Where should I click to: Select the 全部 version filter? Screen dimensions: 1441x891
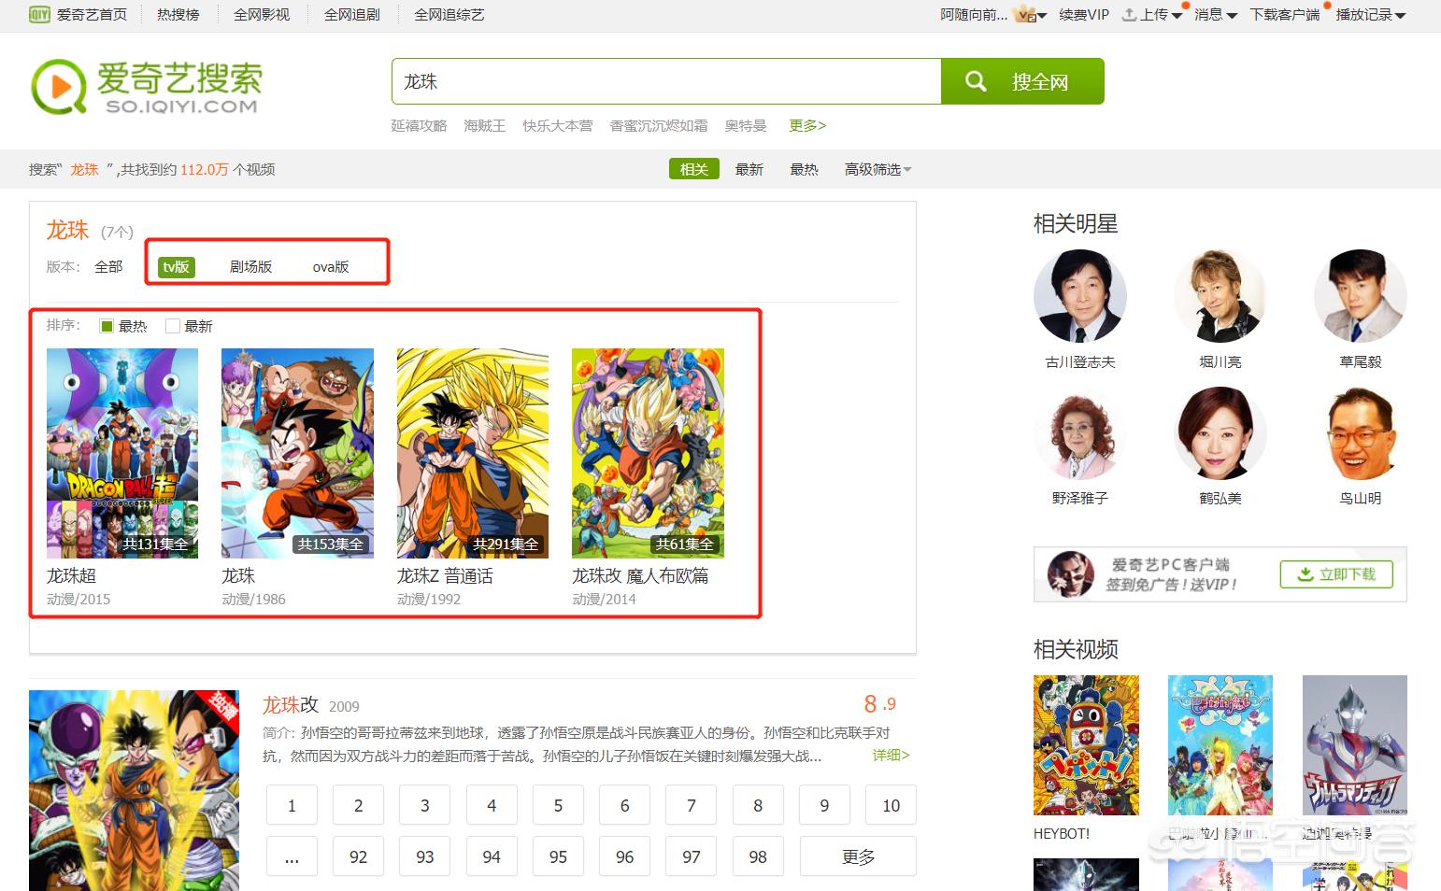tap(108, 266)
